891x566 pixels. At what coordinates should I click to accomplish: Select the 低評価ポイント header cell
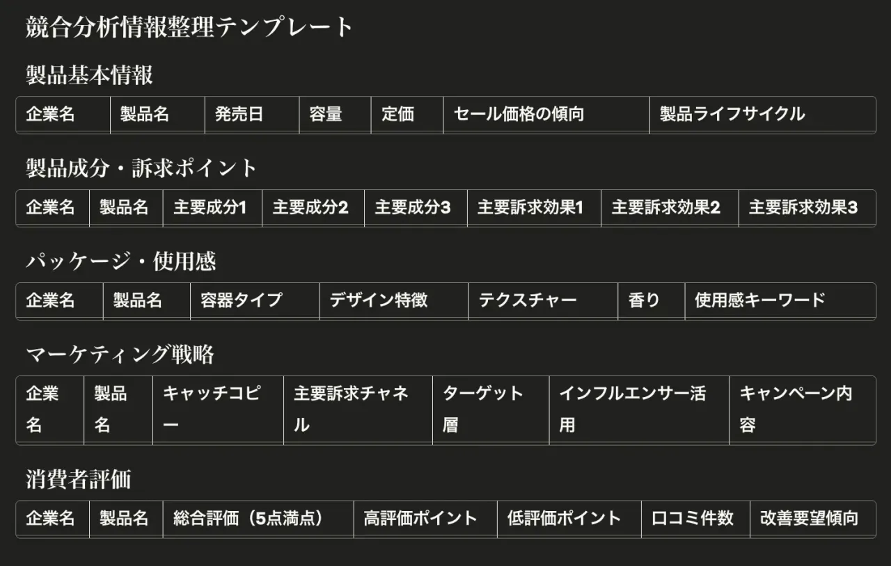(569, 519)
